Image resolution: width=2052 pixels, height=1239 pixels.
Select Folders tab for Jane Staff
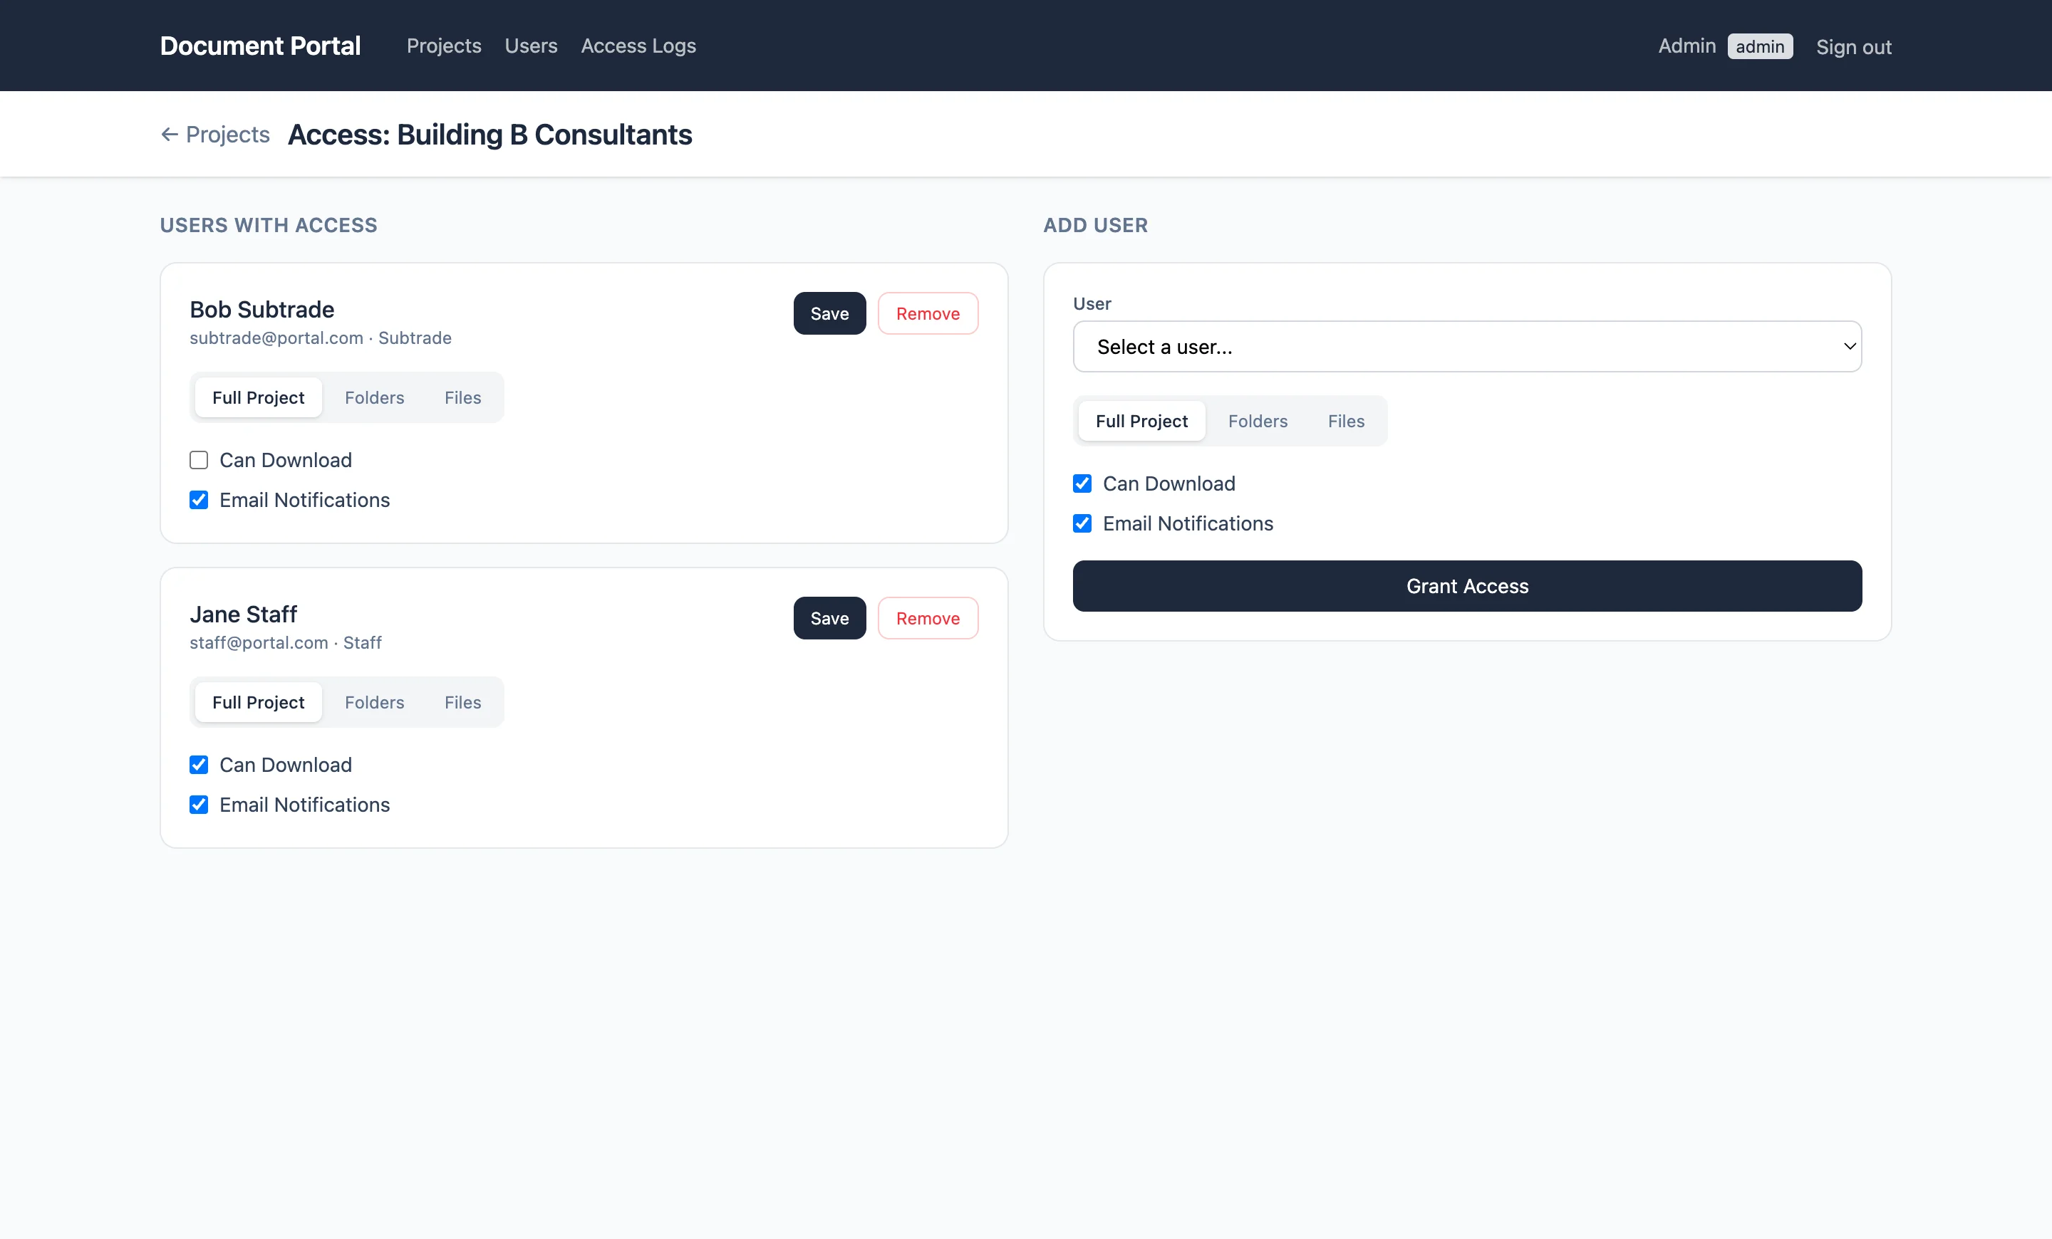coord(373,701)
